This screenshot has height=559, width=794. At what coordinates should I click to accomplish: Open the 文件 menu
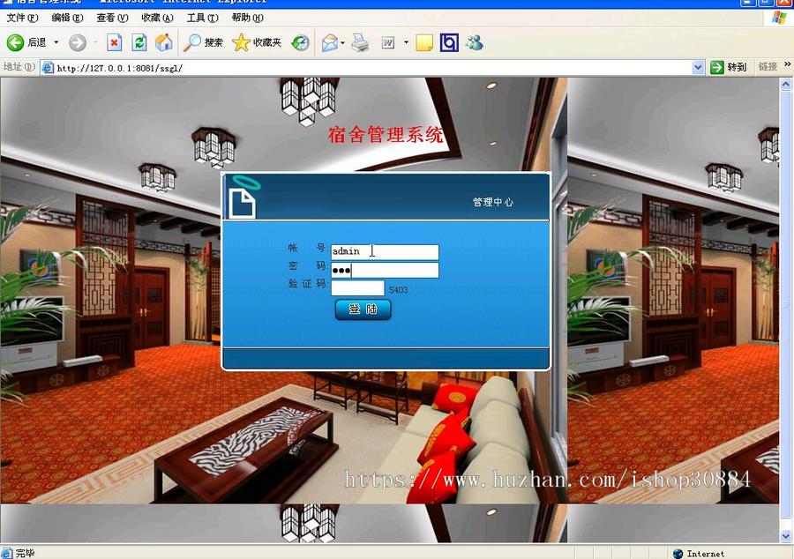[x=19, y=19]
